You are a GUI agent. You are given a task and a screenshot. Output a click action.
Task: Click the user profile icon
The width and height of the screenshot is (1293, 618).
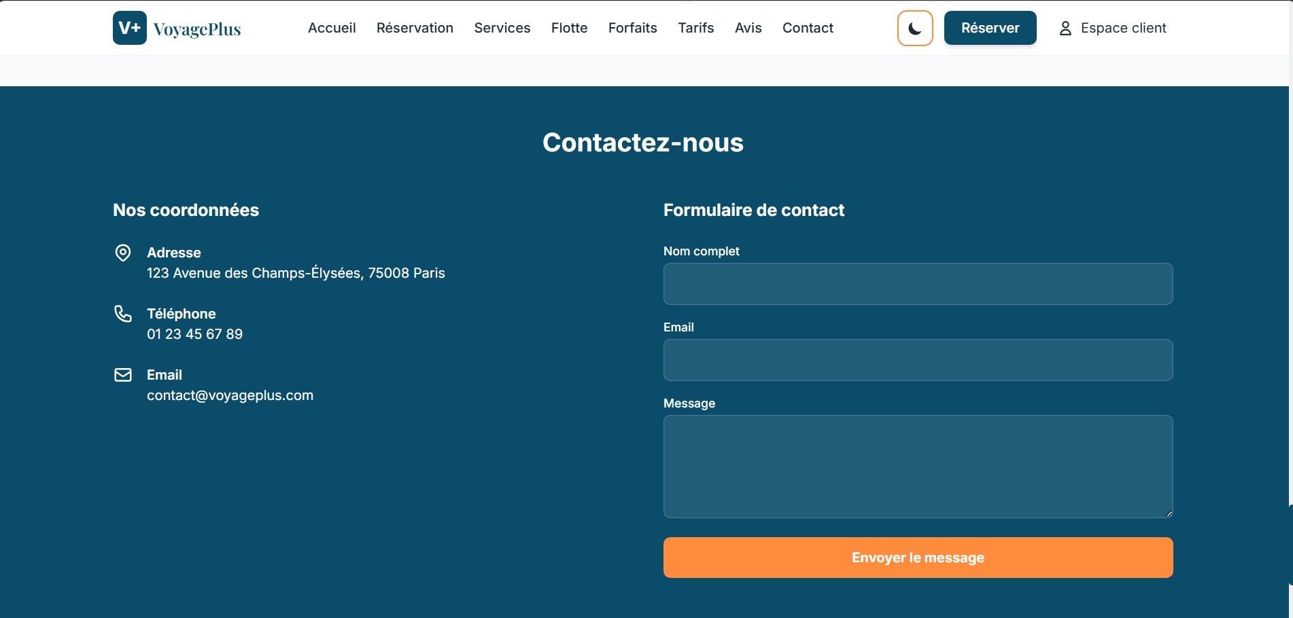(1065, 29)
